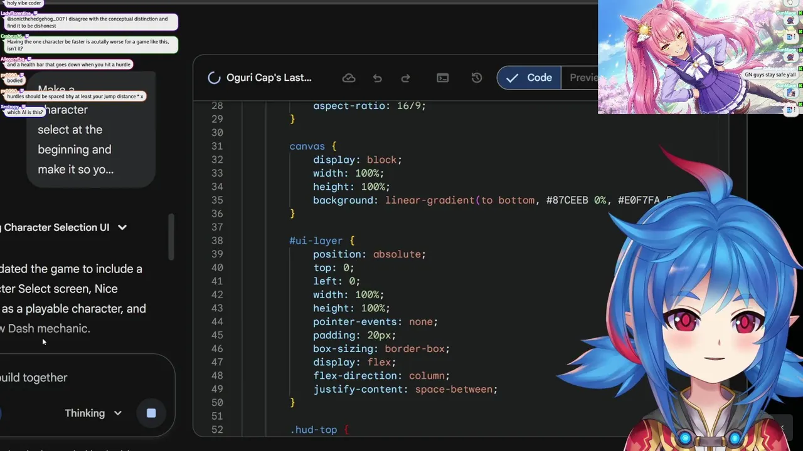Collapse the Character Selection UI section chevron
Image resolution: width=803 pixels, height=451 pixels.
pos(122,227)
